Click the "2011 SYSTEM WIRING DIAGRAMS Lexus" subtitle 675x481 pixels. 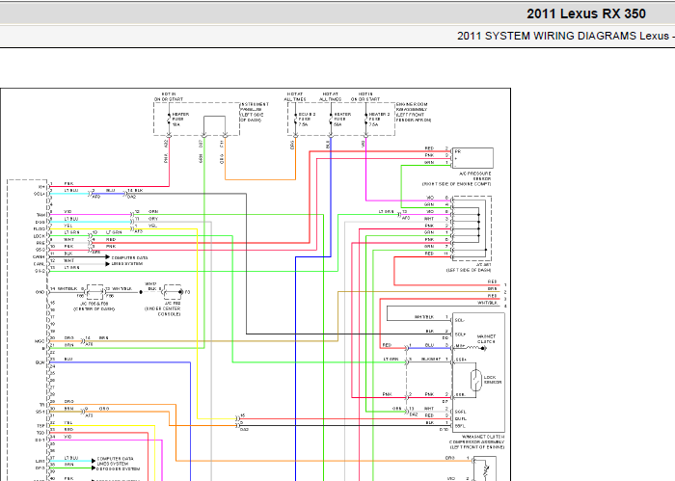tap(562, 36)
